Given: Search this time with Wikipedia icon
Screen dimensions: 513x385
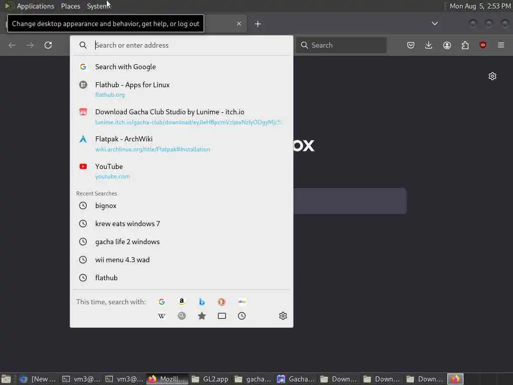Looking at the screenshot, I should 162,316.
